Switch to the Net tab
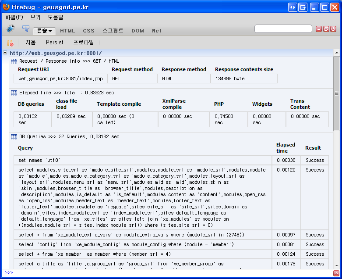Screen dimensions: 342x279 coord(157,31)
